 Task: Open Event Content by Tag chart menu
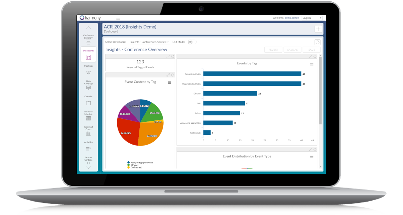[169, 83]
